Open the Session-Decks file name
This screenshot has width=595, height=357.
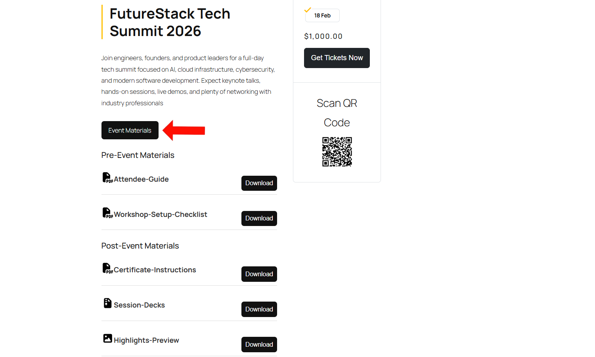click(x=139, y=305)
